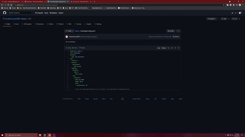
Task: Open the footer About link
Action: pyautogui.click(x=181, y=99)
